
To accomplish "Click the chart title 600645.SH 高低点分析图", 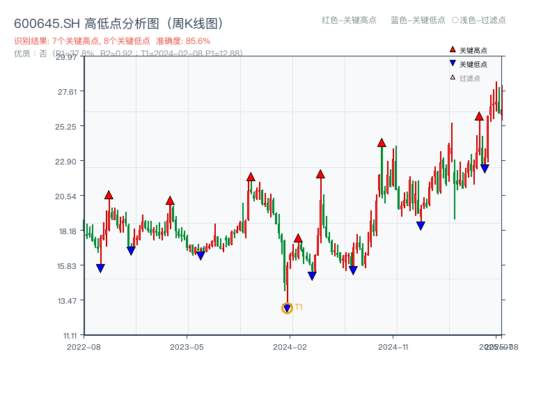I will click(x=119, y=24).
